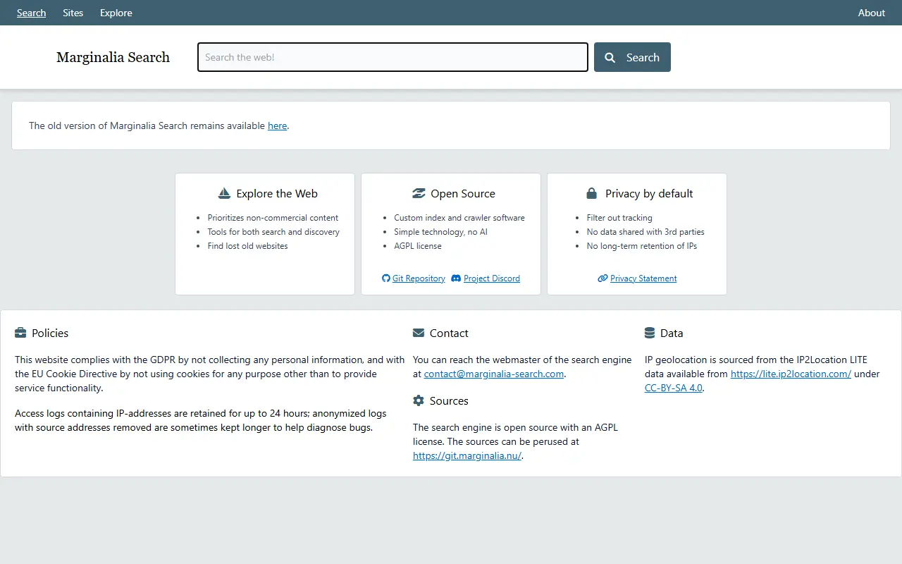Click the hand icon beside Open Source
Image resolution: width=902 pixels, height=564 pixels.
click(419, 193)
